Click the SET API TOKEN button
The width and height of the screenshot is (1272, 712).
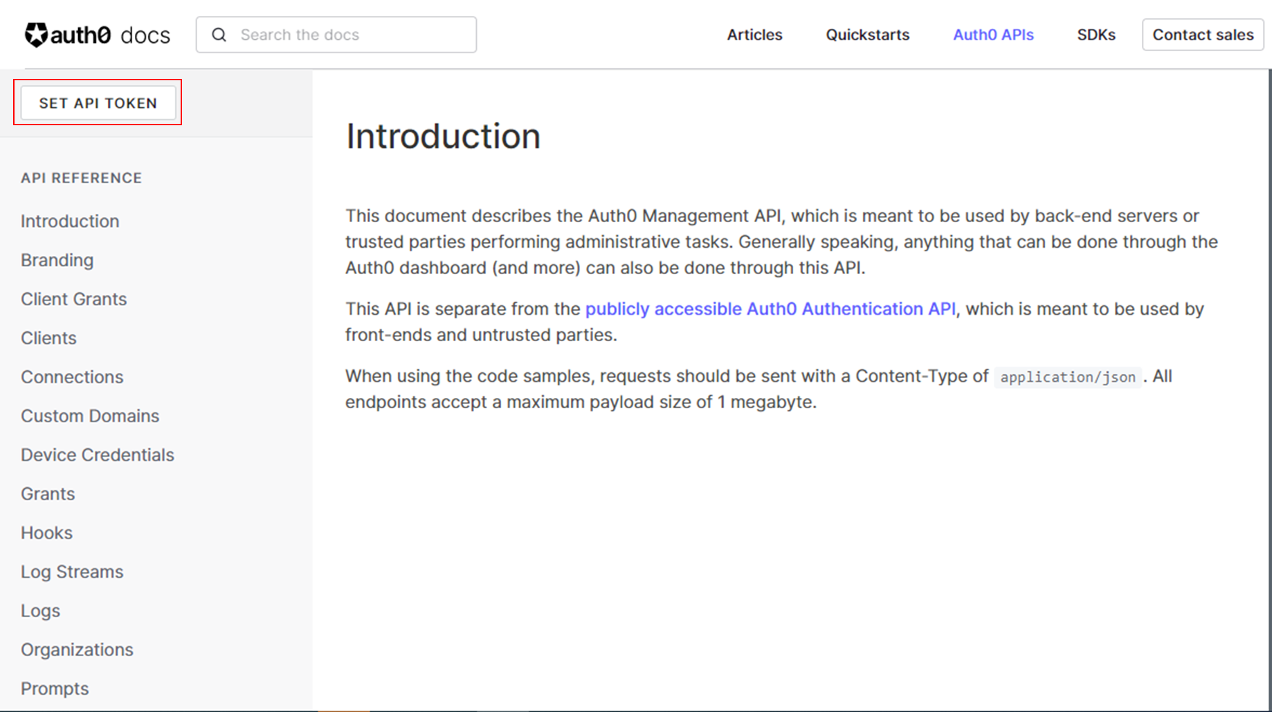click(98, 102)
